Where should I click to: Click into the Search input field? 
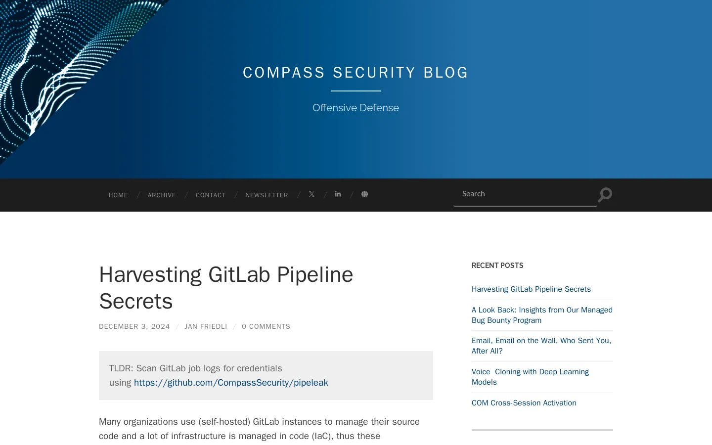524,194
